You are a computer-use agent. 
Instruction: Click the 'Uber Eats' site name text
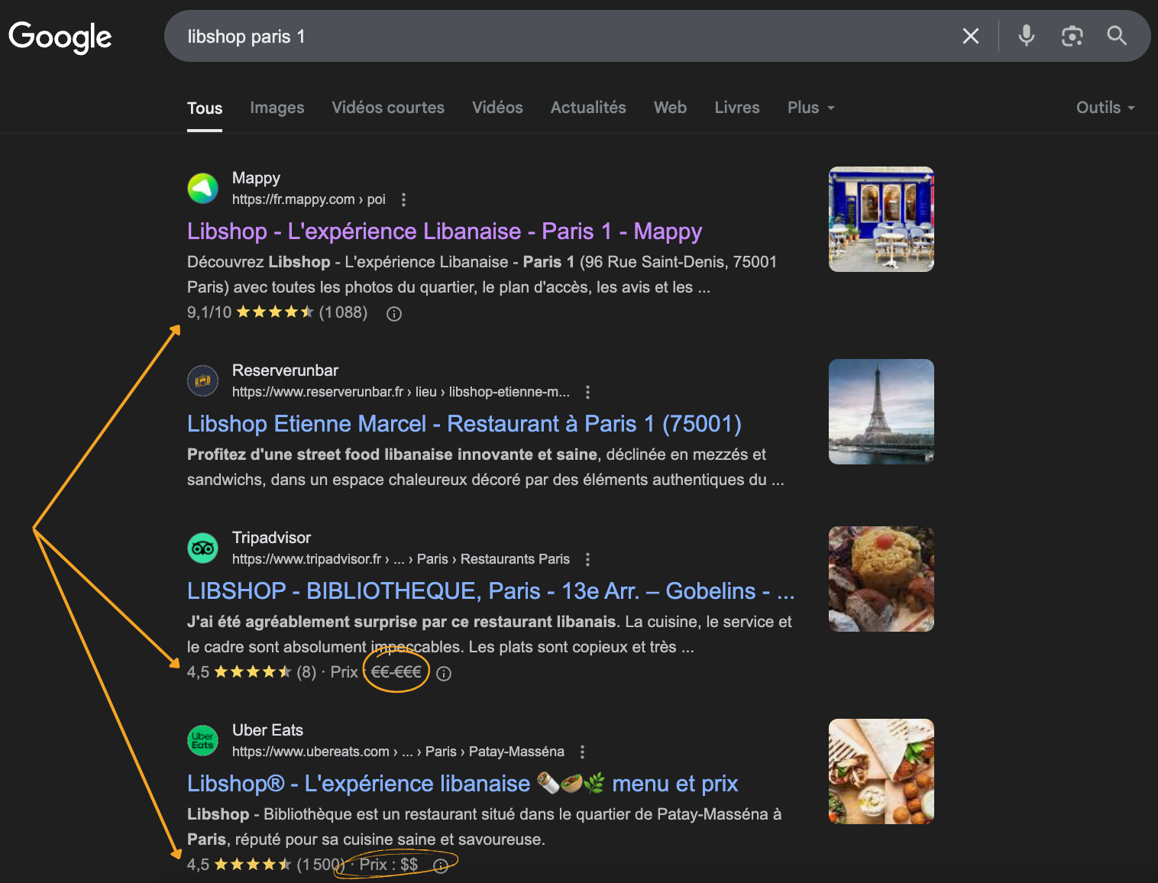point(267,730)
